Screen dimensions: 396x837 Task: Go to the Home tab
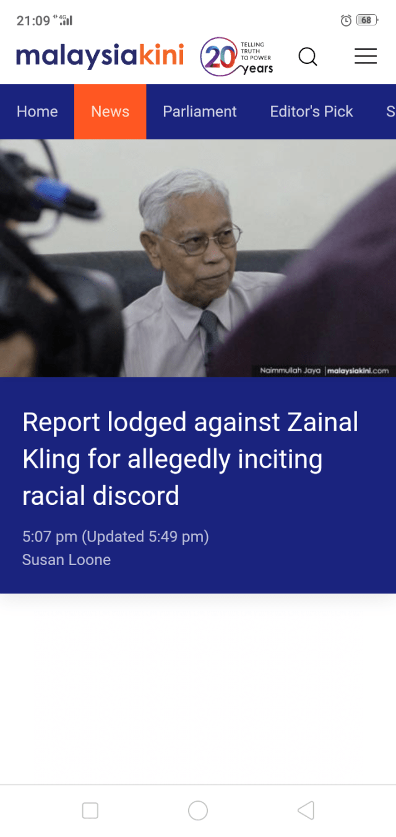point(37,112)
